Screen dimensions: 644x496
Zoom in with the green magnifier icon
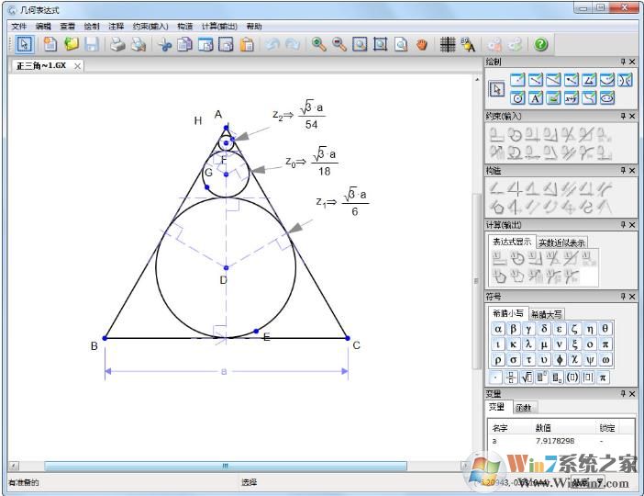tap(318, 44)
